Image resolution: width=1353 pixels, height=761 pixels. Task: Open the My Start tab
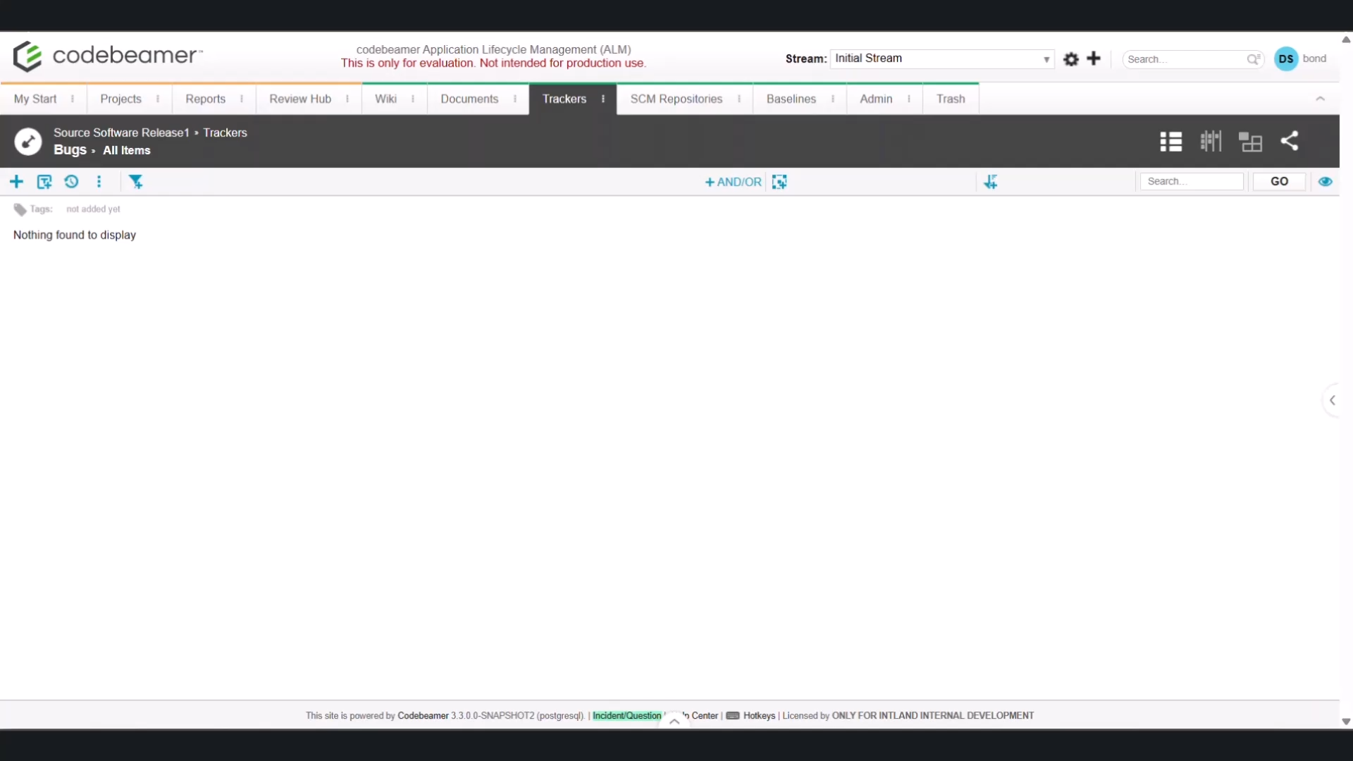tap(35, 99)
